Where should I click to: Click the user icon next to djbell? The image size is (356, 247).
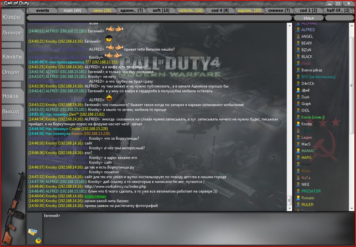pyautogui.click(x=298, y=90)
